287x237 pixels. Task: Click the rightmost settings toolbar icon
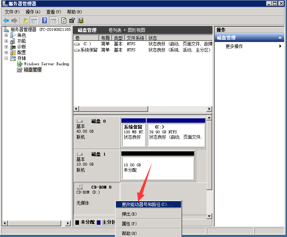click(x=81, y=20)
